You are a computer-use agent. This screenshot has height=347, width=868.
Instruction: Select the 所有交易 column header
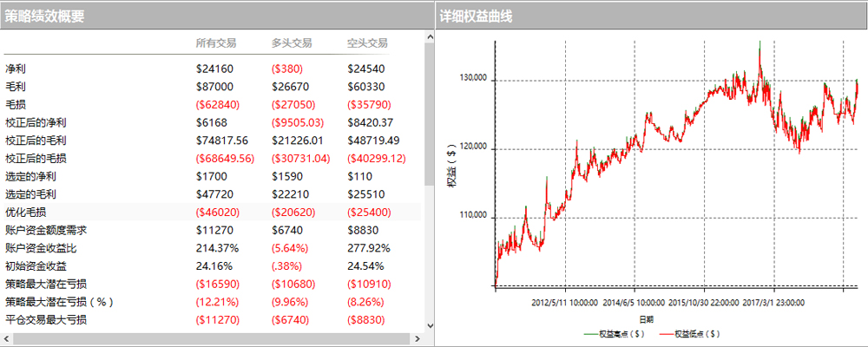click(x=215, y=43)
